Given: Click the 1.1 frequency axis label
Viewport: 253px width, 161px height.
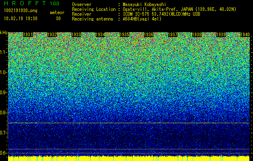Looking at the screenshot, I should pos(3,52).
